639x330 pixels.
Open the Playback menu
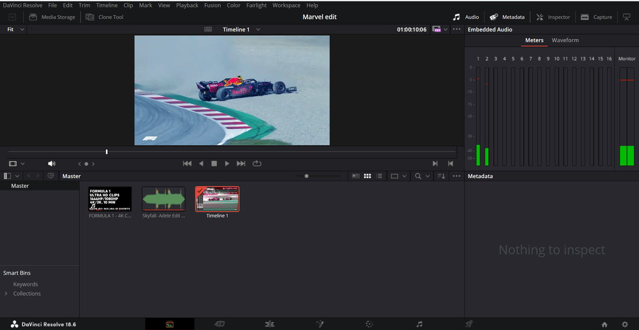click(187, 5)
